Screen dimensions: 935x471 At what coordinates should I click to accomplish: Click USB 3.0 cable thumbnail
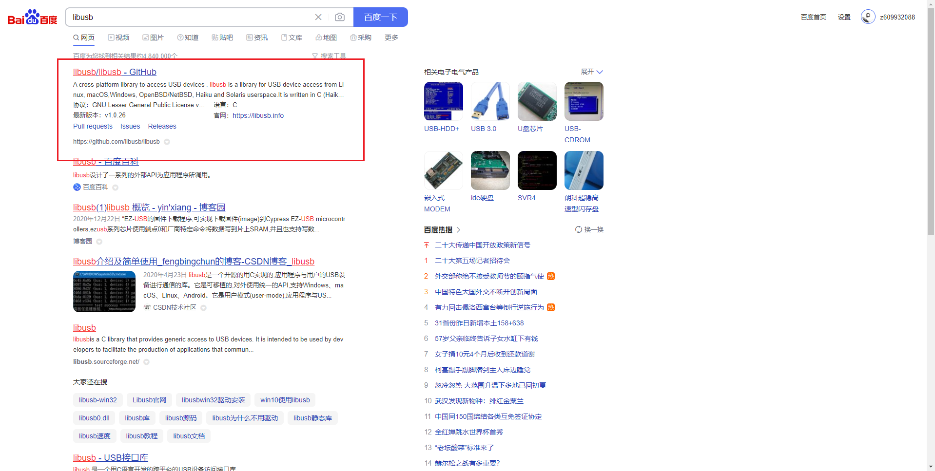click(490, 101)
